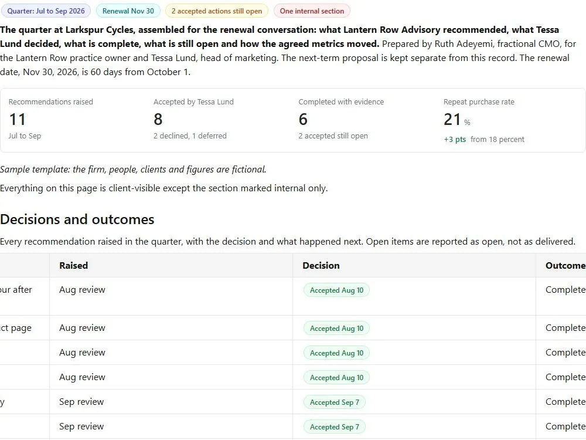Click the 'Outcome' column header
The width and height of the screenshot is (586, 440).
coord(565,266)
